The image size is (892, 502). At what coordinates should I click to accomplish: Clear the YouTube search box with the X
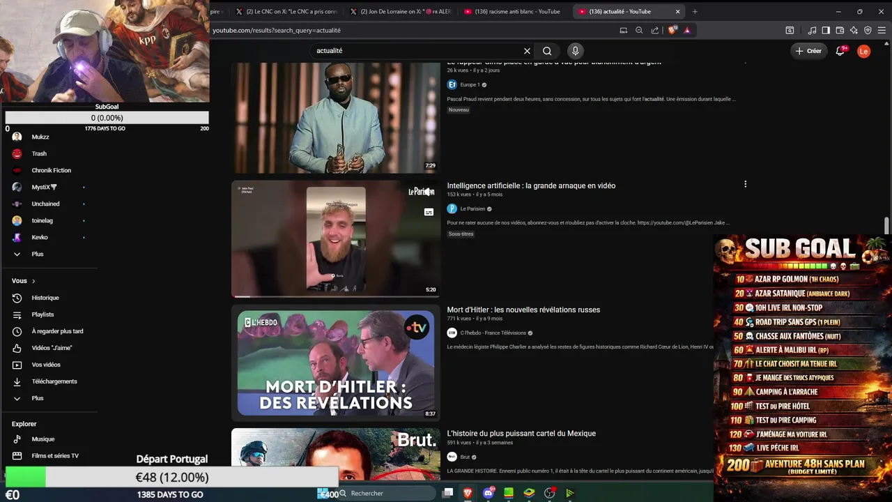coord(527,51)
